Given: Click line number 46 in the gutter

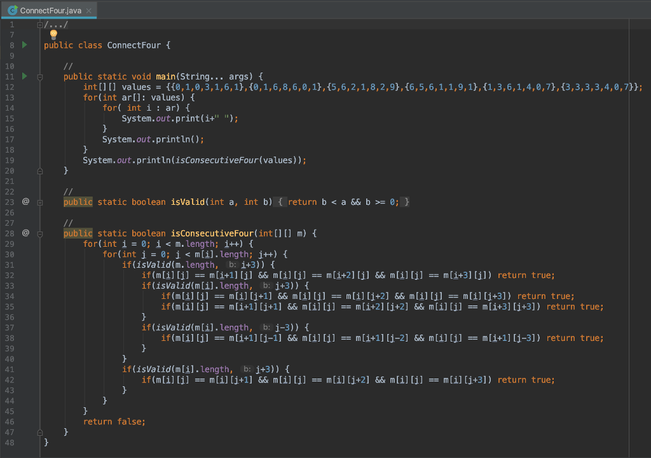Looking at the screenshot, I should 10,422.
